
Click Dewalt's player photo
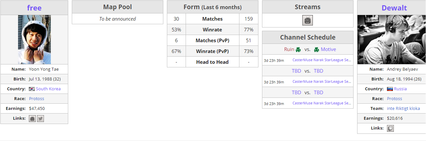[391, 40]
